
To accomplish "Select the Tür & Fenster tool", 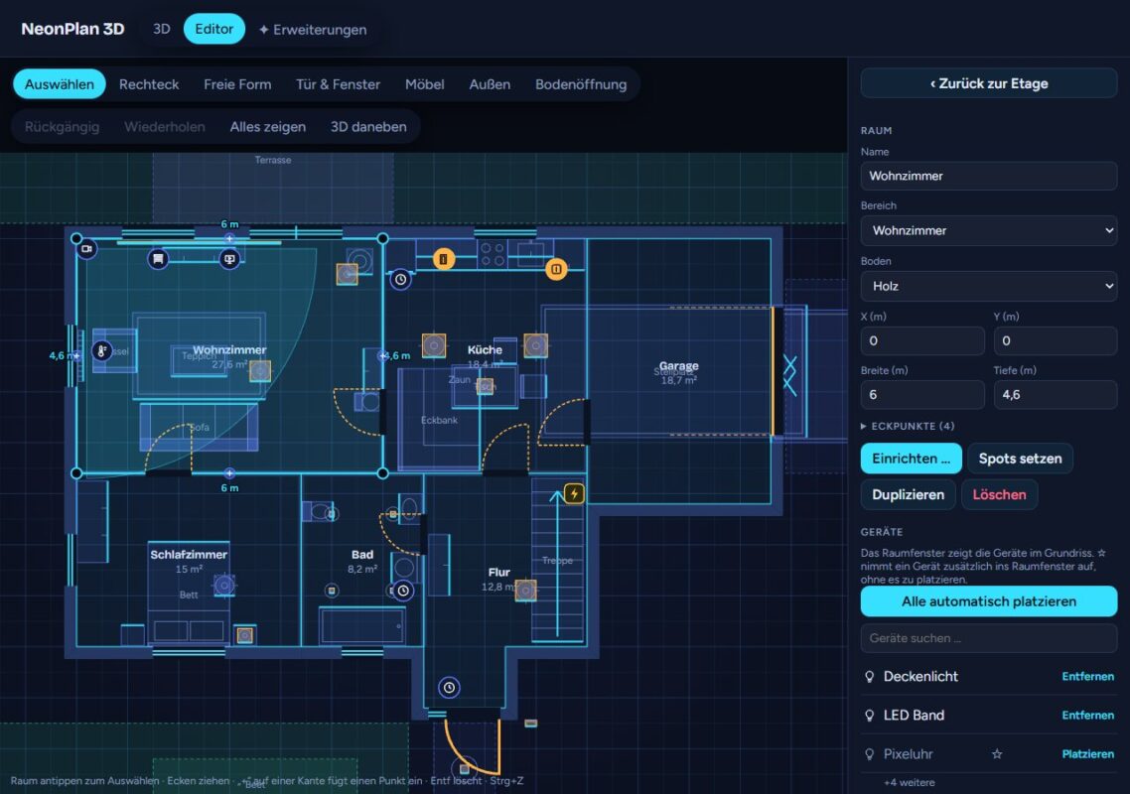I will pos(338,84).
